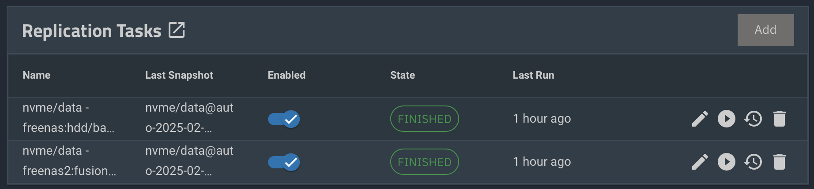814x189 pixels.
Task: Delete the freenas2:fusion replication task
Action: [x=780, y=162]
